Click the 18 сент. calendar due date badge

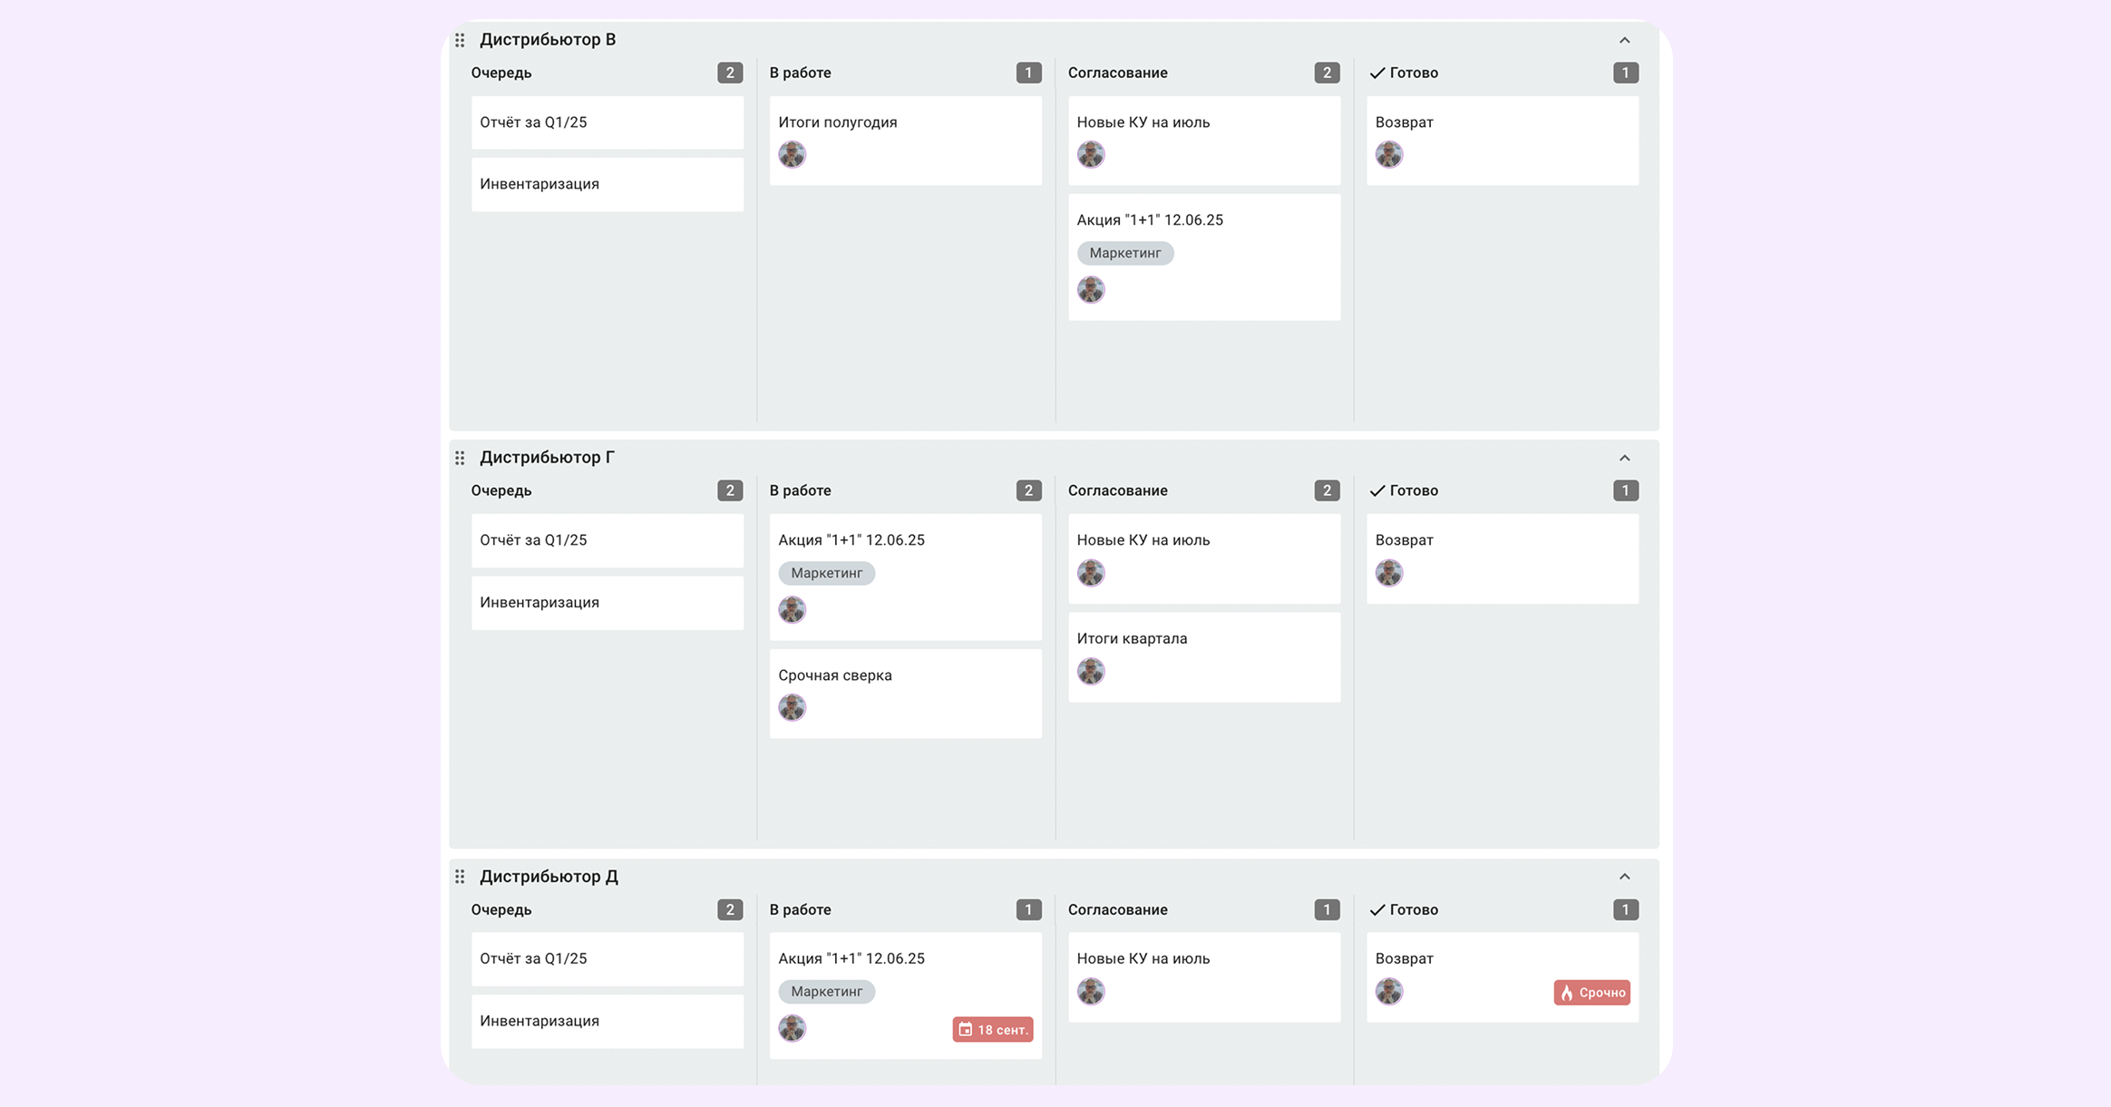pos(992,1030)
